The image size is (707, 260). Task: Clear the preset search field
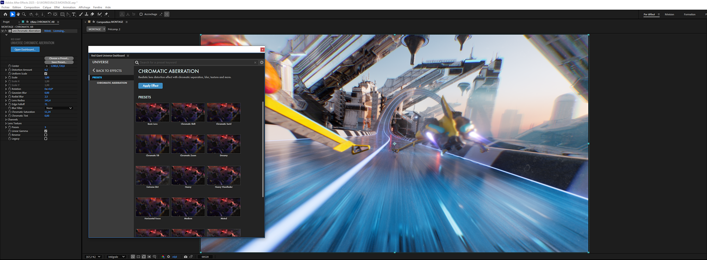(x=255, y=63)
